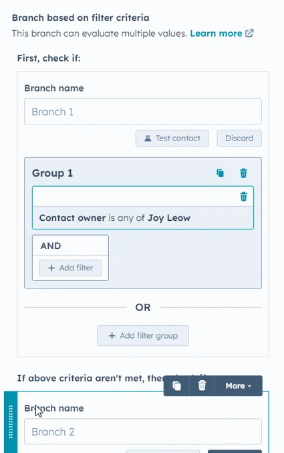284x453 pixels.
Task: Click the Add filter button under AND
Action: pos(70,268)
